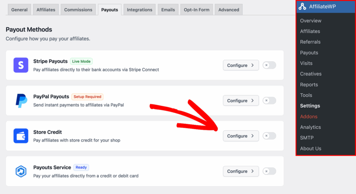Open Configure for PayPal Payouts
Image resolution: width=356 pixels, height=194 pixels.
click(x=241, y=101)
